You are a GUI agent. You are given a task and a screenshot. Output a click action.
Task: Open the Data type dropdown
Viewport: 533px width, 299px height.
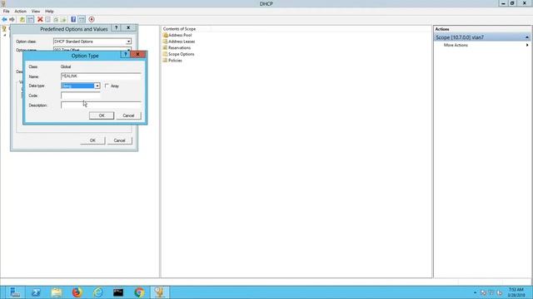click(97, 86)
